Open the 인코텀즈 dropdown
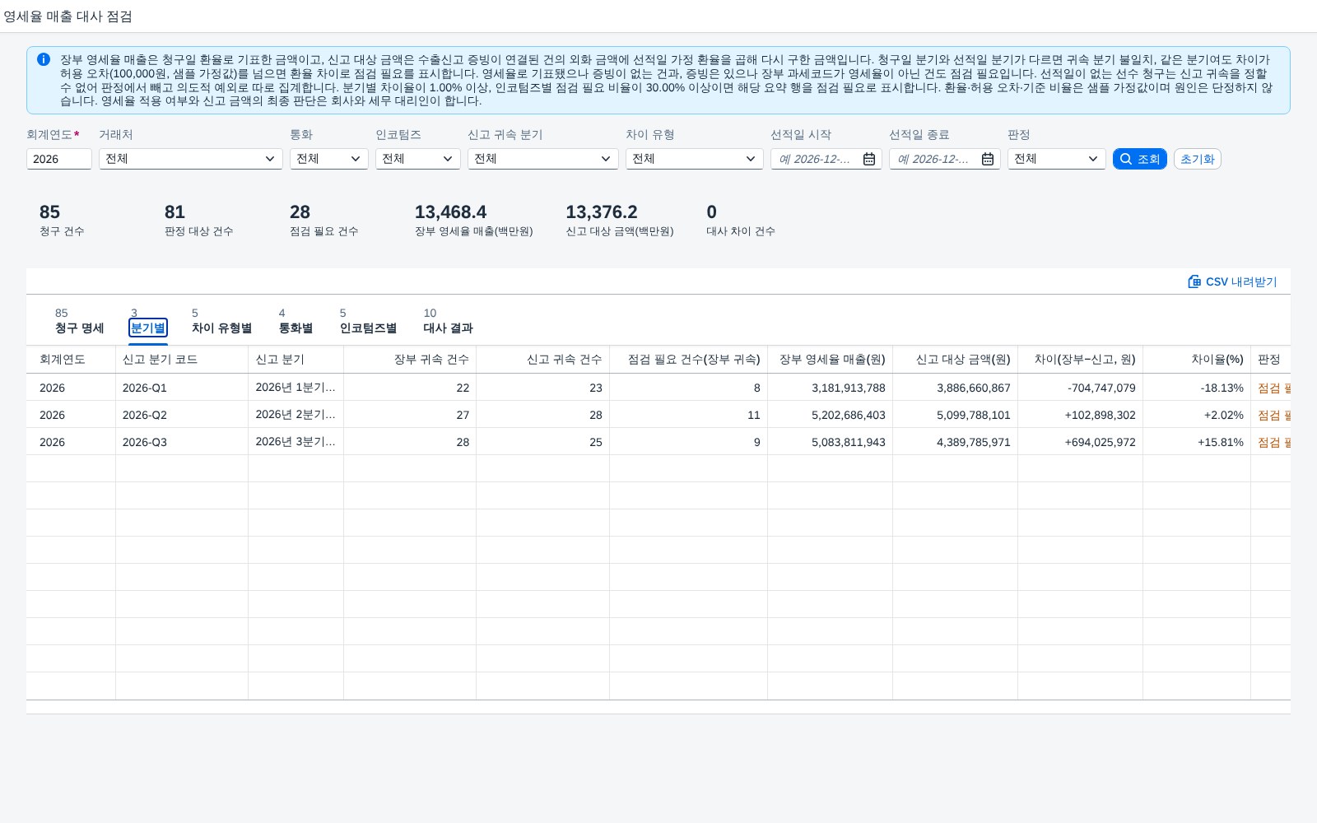Image resolution: width=1317 pixels, height=823 pixels. [x=418, y=159]
